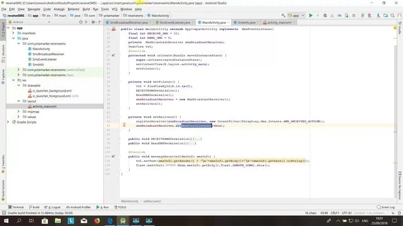The image size is (403, 226).
Task: Open the Event Log panel
Action: click(385, 207)
